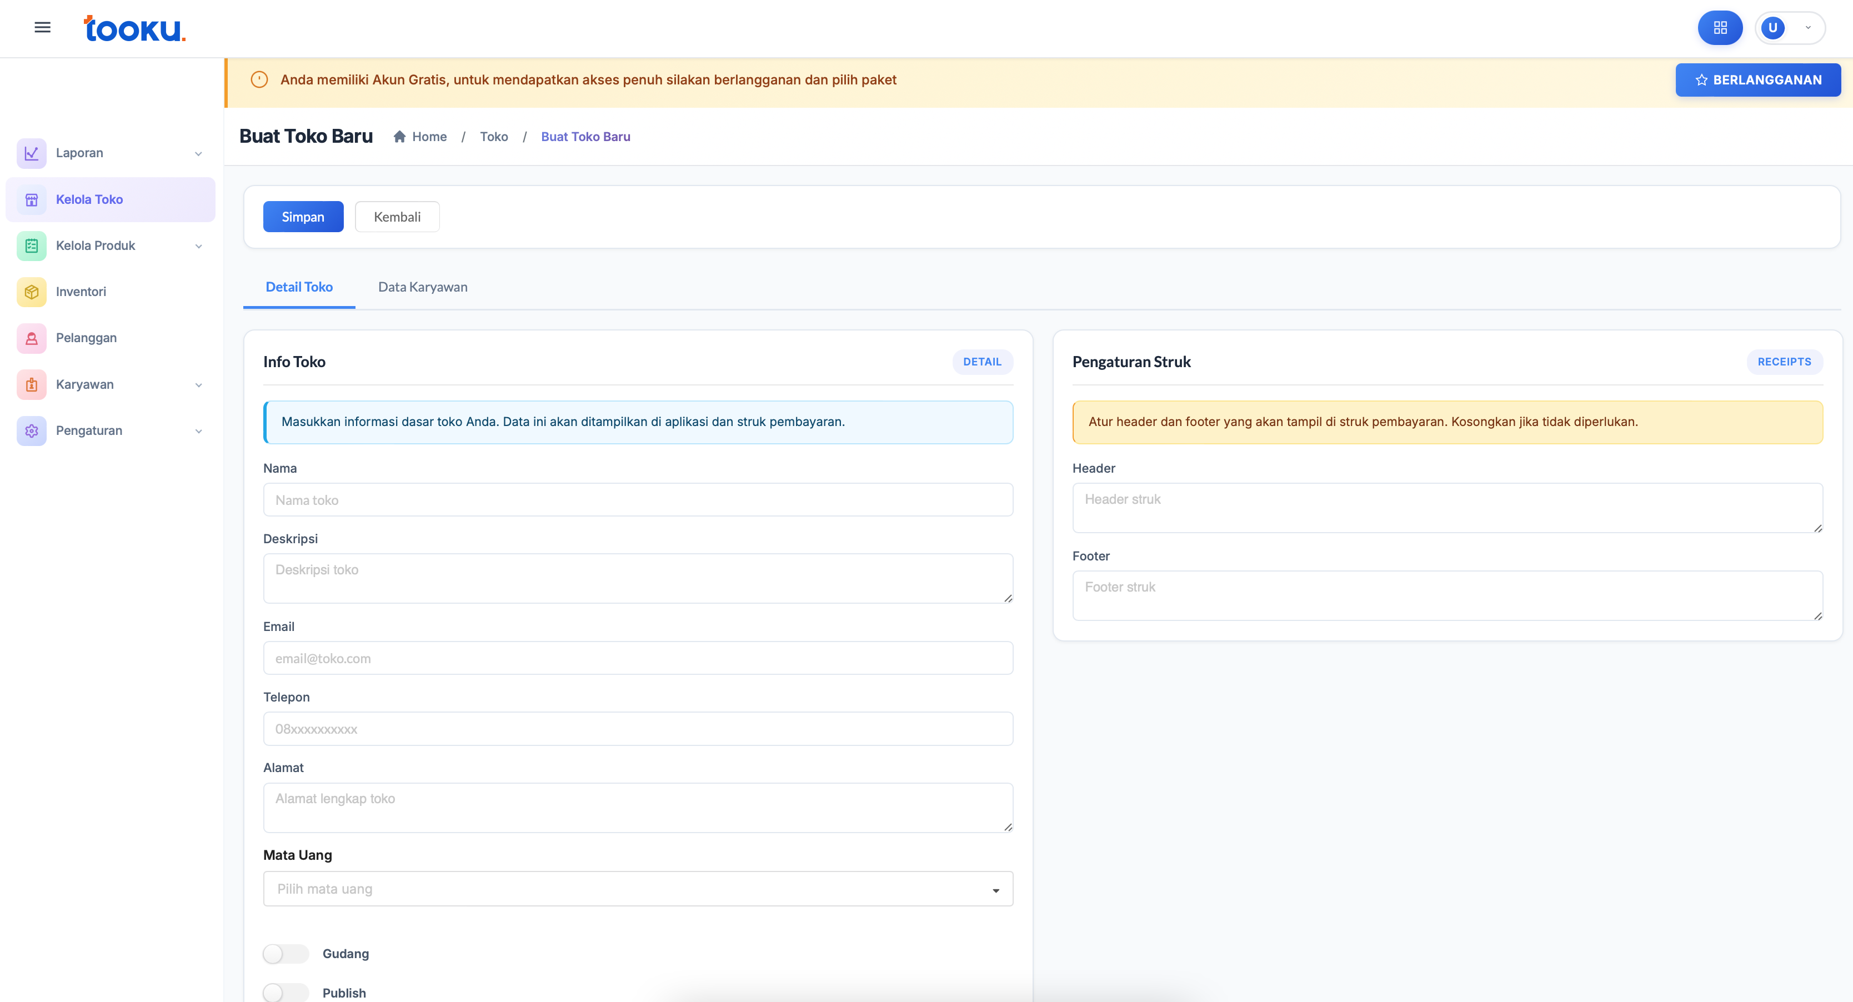Turn on the Publish toggle
The height and width of the screenshot is (1002, 1853).
[x=285, y=993]
